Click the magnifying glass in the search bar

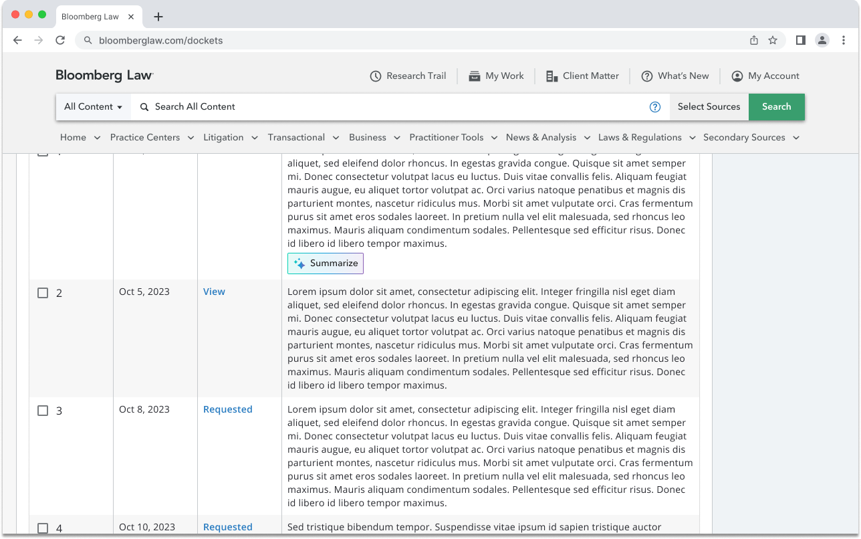click(x=142, y=106)
